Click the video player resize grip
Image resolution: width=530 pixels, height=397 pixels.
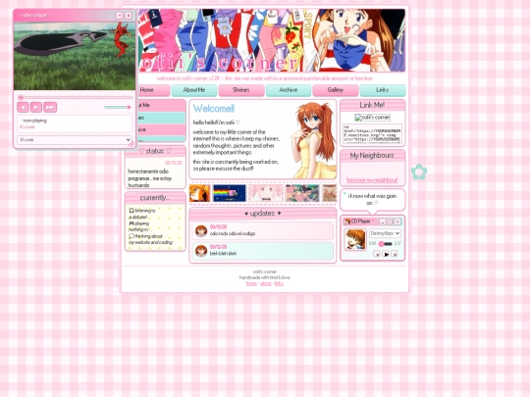pyautogui.click(x=132, y=144)
